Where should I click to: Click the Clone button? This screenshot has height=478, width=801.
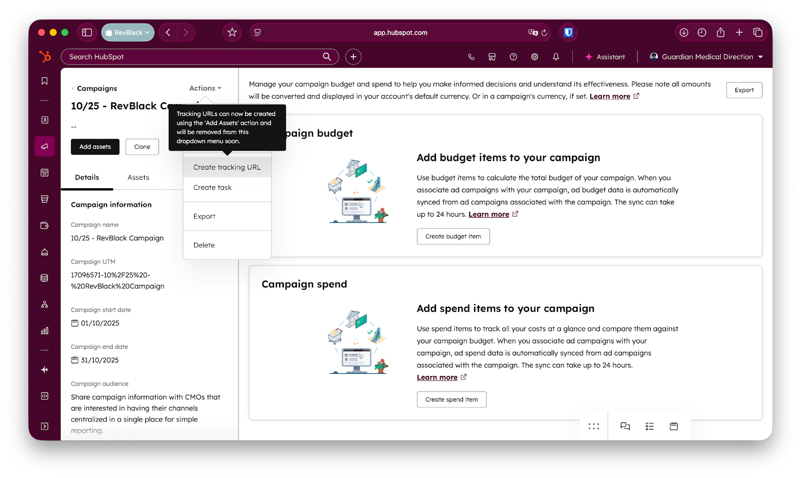(142, 147)
